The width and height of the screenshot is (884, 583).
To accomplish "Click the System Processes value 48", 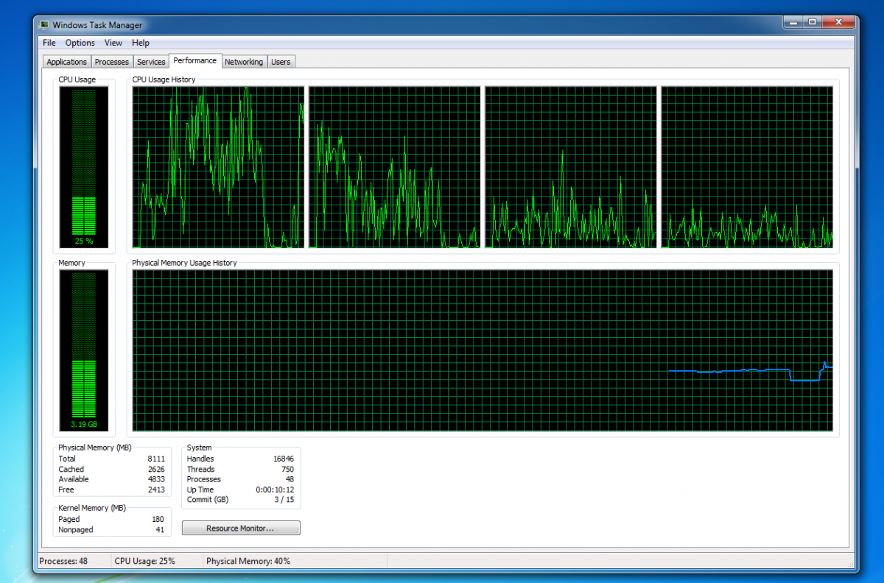I will [x=290, y=479].
